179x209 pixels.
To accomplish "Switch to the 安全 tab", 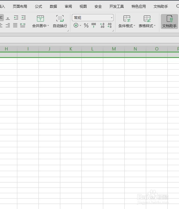I will [x=98, y=6].
